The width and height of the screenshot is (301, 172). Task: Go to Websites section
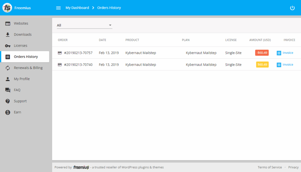pos(21,24)
